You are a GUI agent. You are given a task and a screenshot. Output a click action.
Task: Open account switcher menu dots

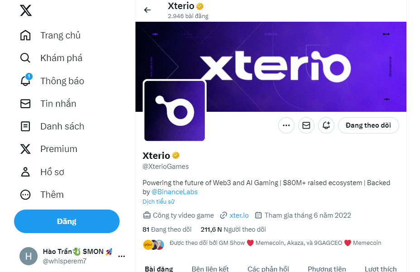click(121, 256)
